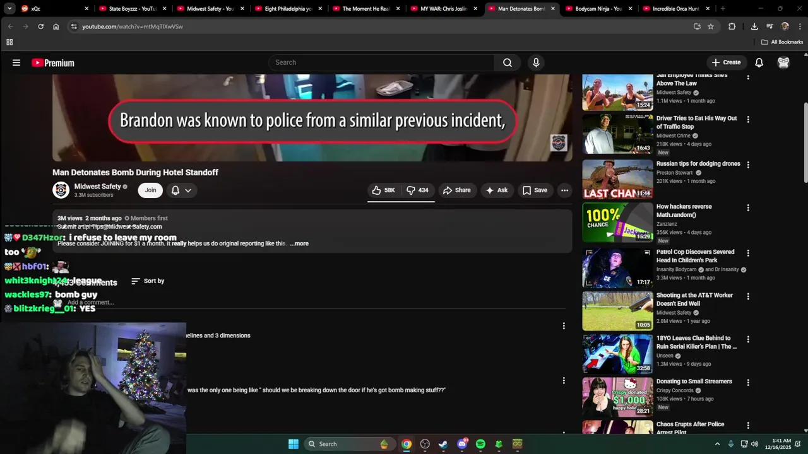Open YouTube notifications bell
The height and width of the screenshot is (454, 808).
(759, 62)
